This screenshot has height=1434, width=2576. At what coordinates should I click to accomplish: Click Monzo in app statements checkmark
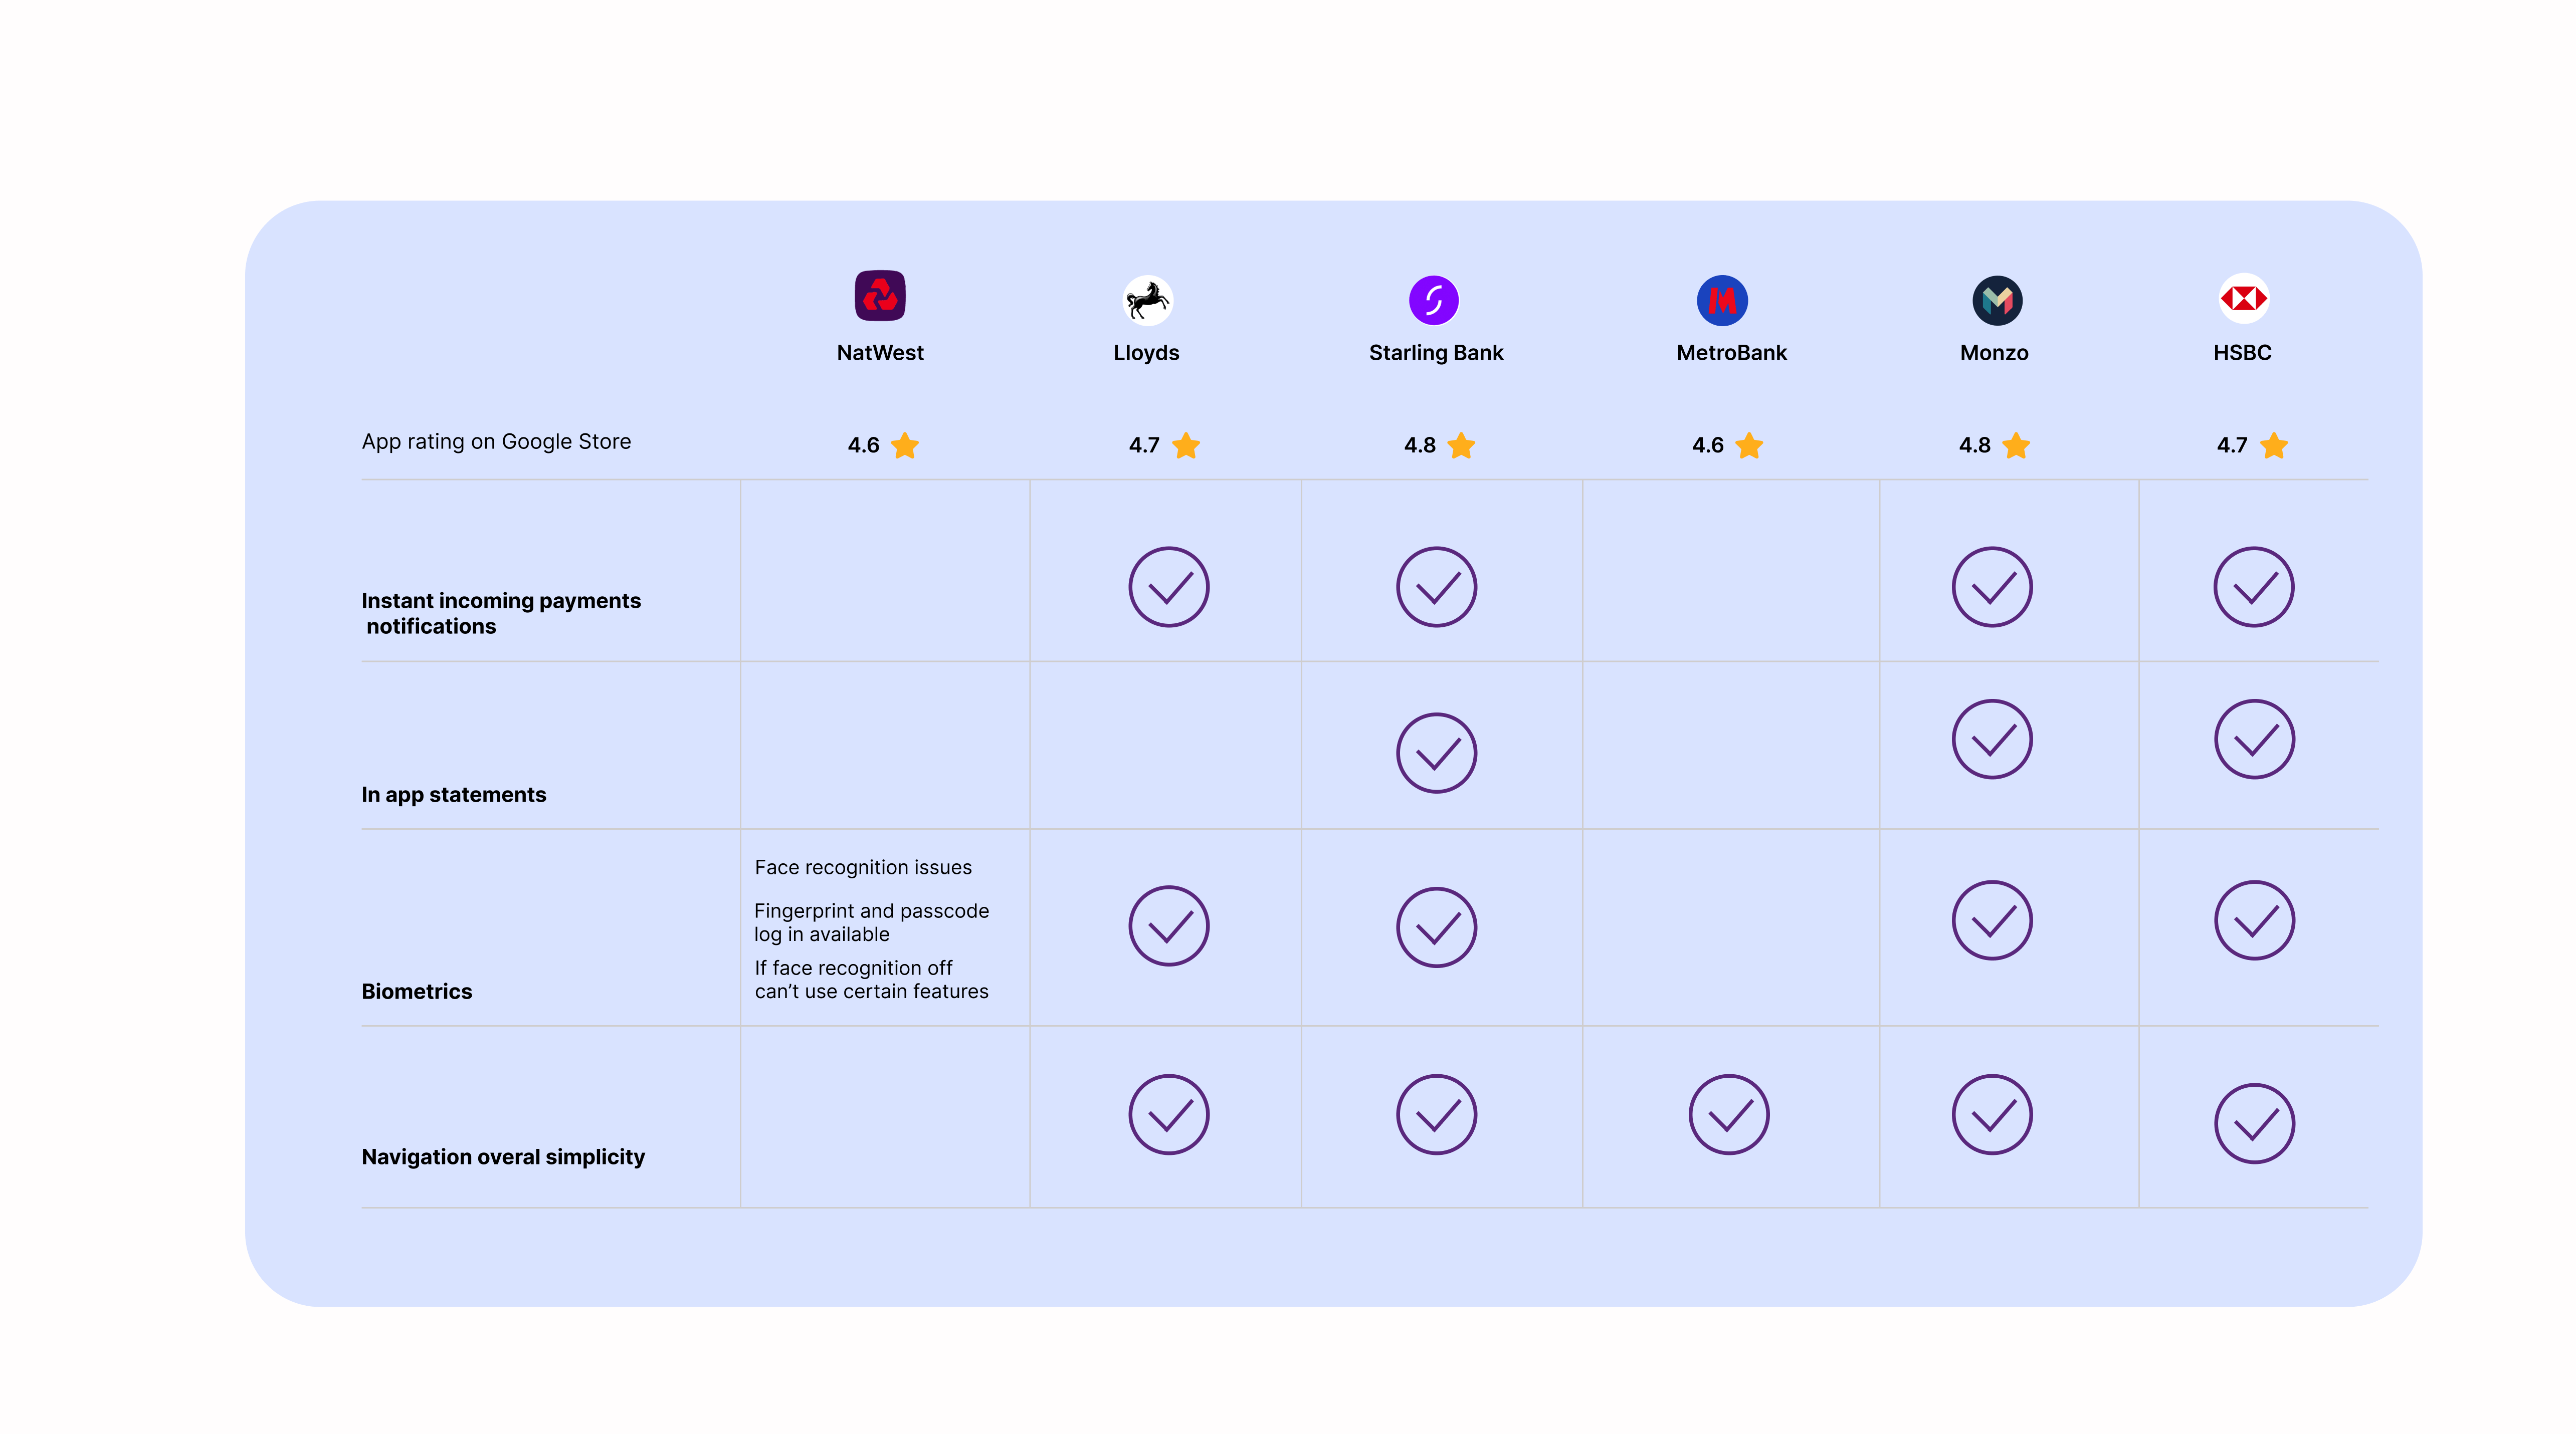click(1992, 740)
